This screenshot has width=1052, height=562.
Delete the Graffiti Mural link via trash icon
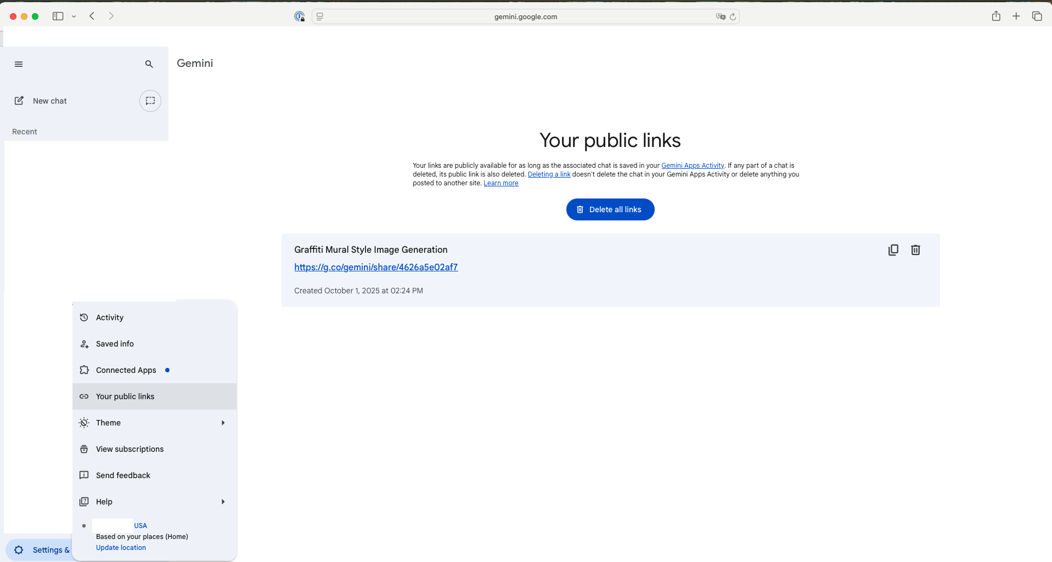pyautogui.click(x=915, y=249)
